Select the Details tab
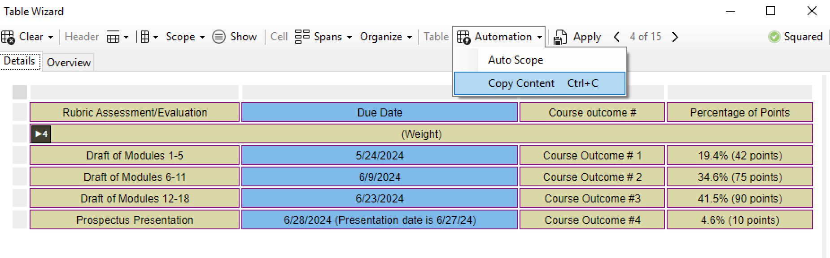Screen dimensions: 830x258 coord(19,61)
